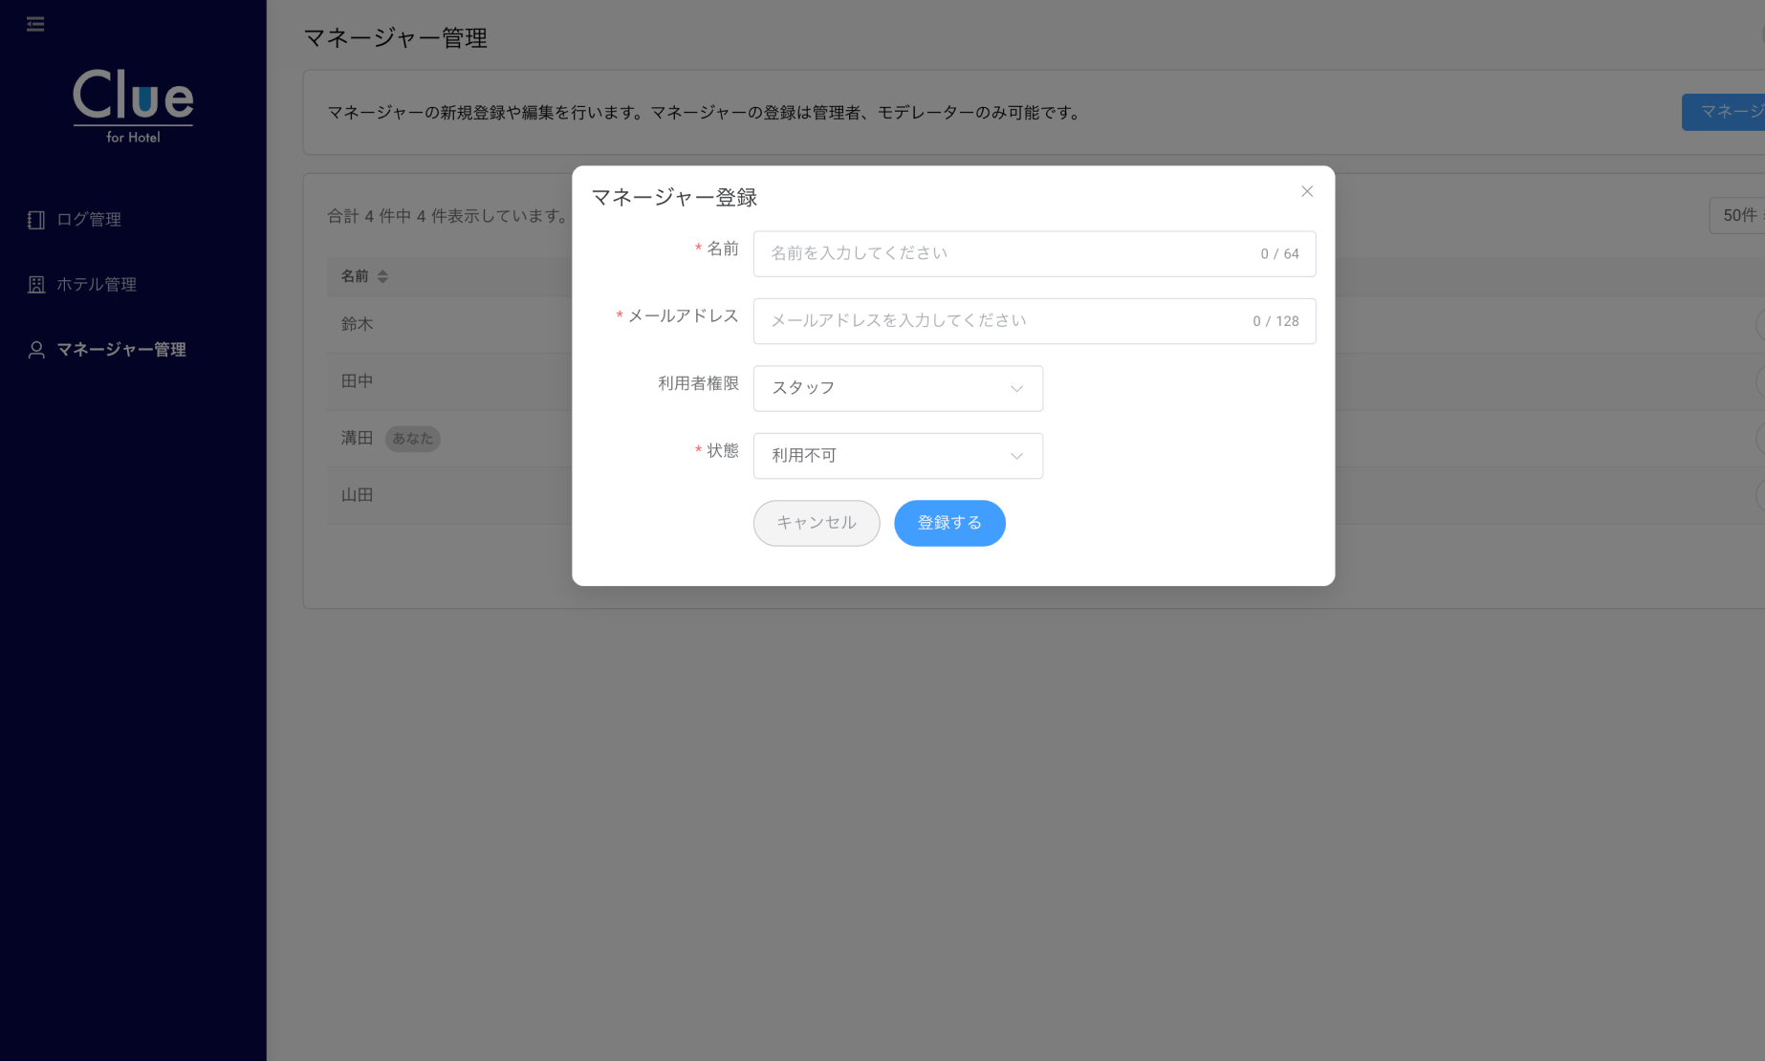Expand the 50件 page size selector
Viewport: 1765px width, 1061px height.
(1738, 216)
